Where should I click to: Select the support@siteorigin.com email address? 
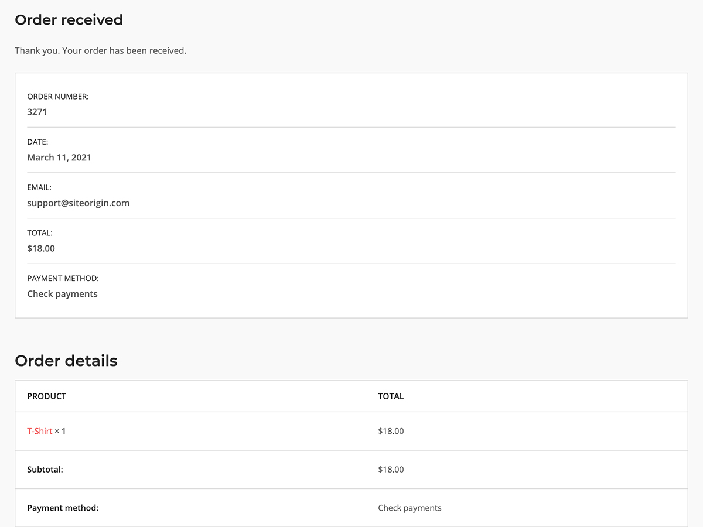79,203
